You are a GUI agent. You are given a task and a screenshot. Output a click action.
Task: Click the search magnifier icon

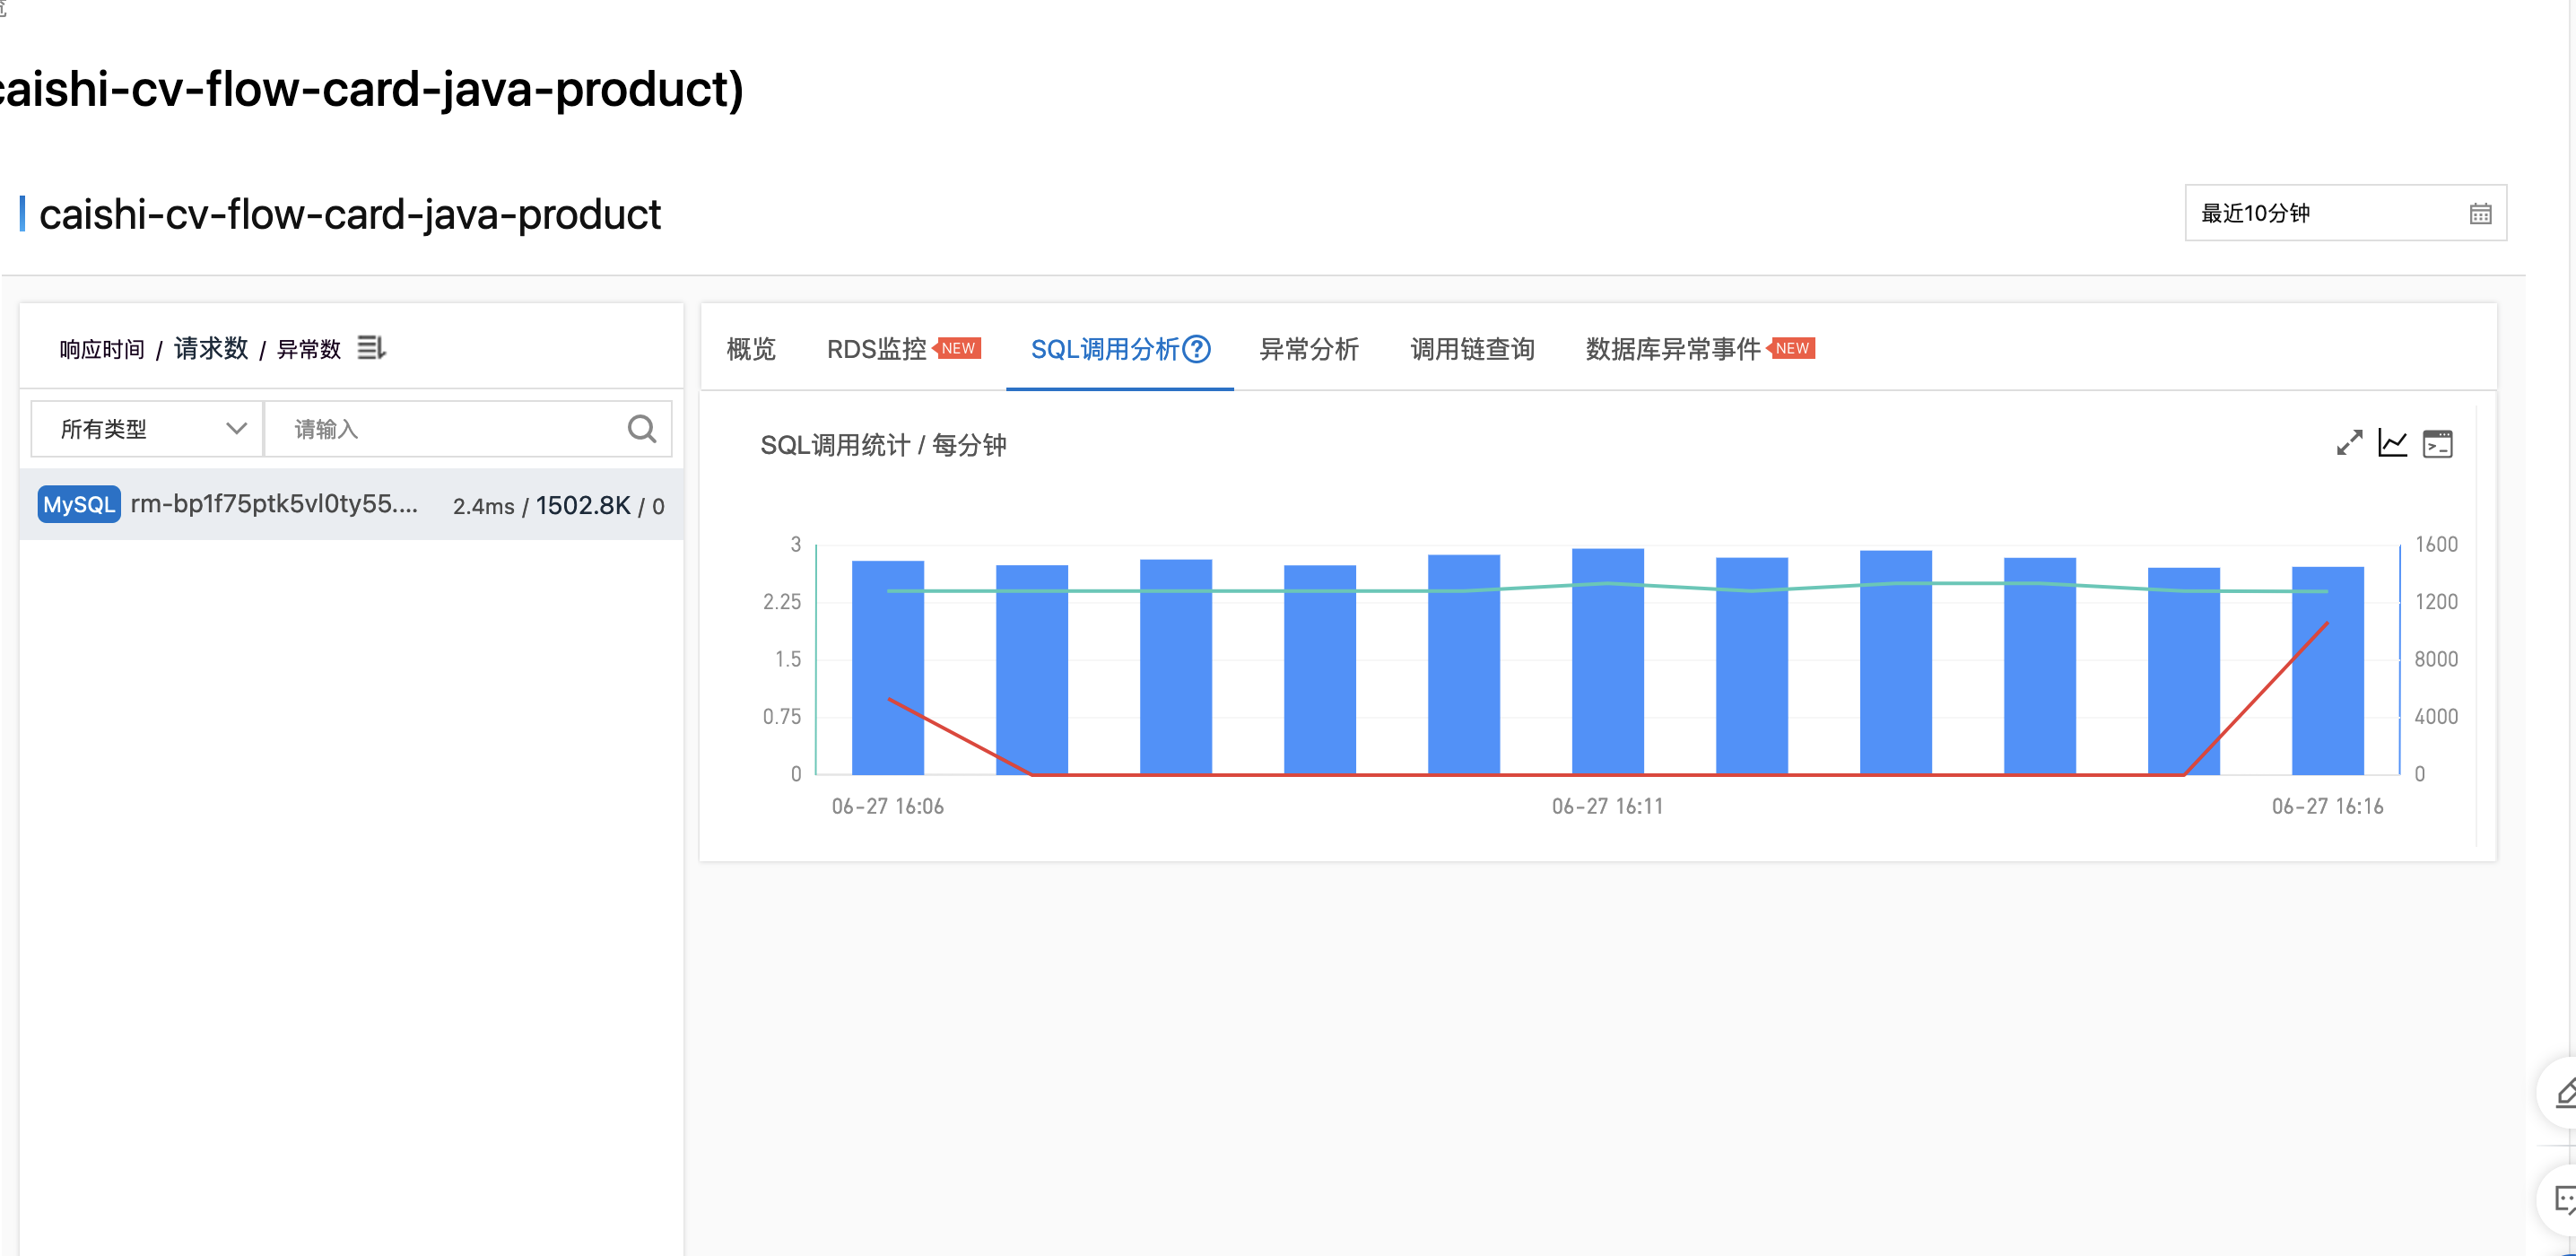pyautogui.click(x=642, y=429)
